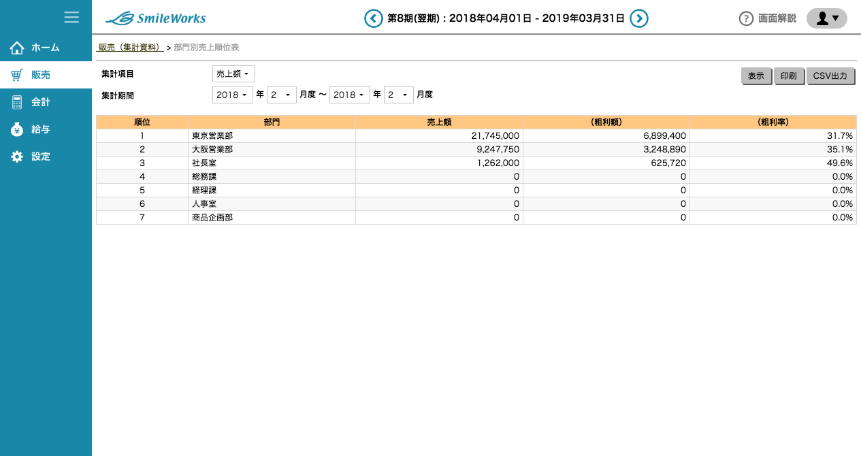Open the user account menu
The height and width of the screenshot is (456, 861).
[827, 18]
